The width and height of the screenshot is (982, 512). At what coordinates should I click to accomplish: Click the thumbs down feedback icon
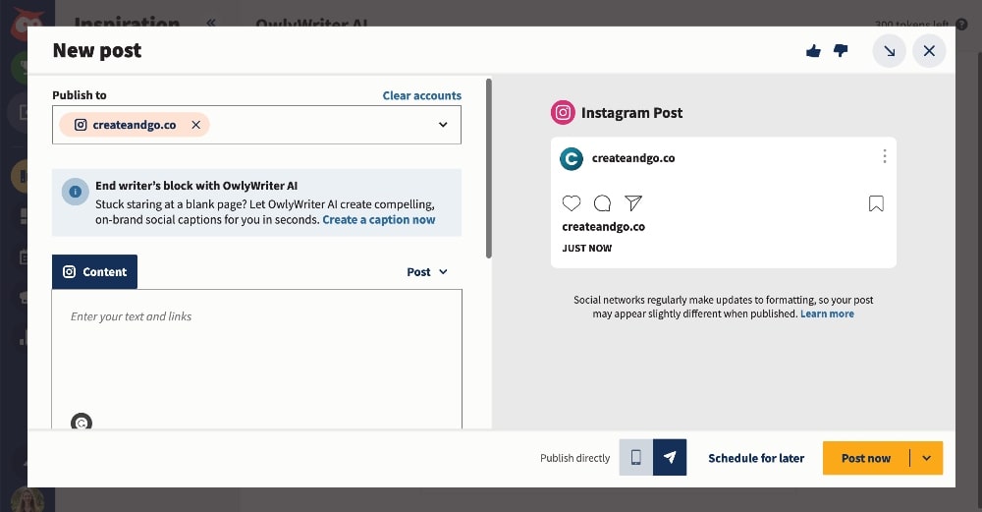click(841, 51)
